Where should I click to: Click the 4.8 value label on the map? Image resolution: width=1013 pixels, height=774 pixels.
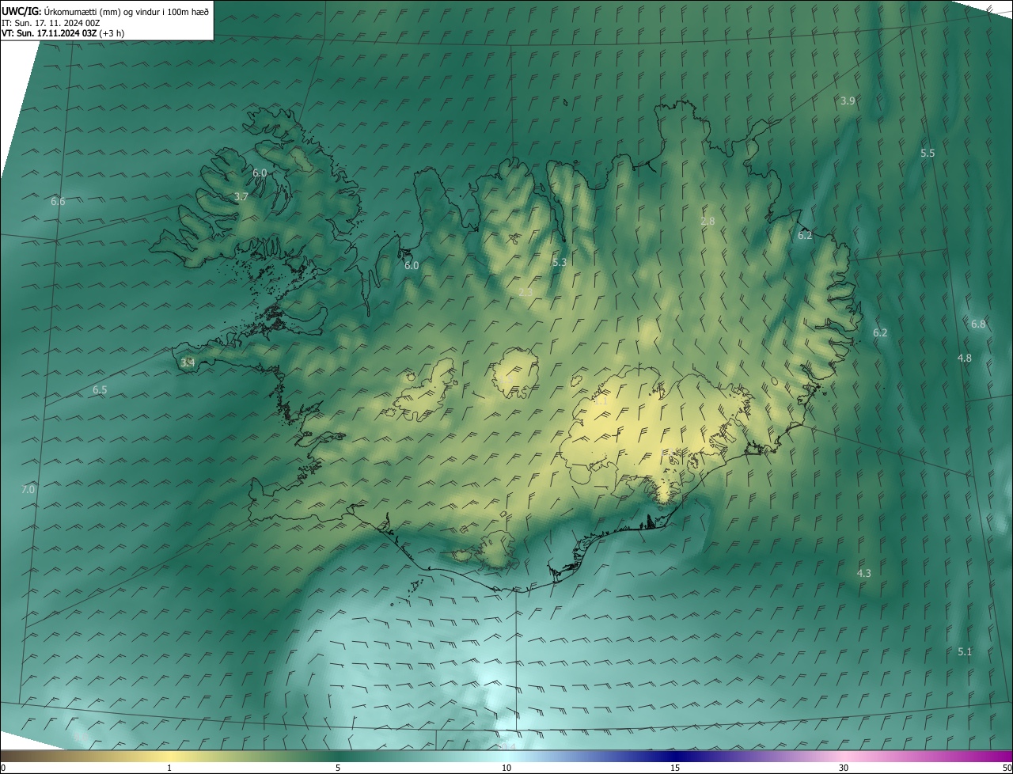pos(964,358)
